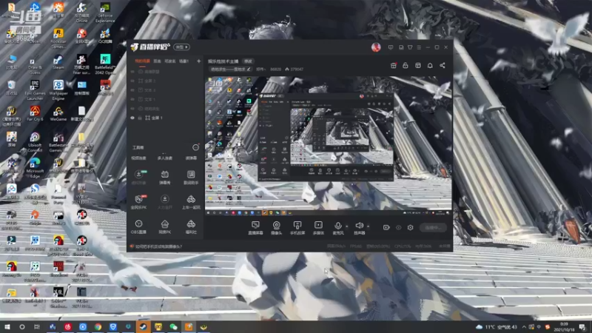The height and width of the screenshot is (333, 592).
Task: Switch to the 场景1 scene tab
Action: pyautogui.click(x=184, y=61)
